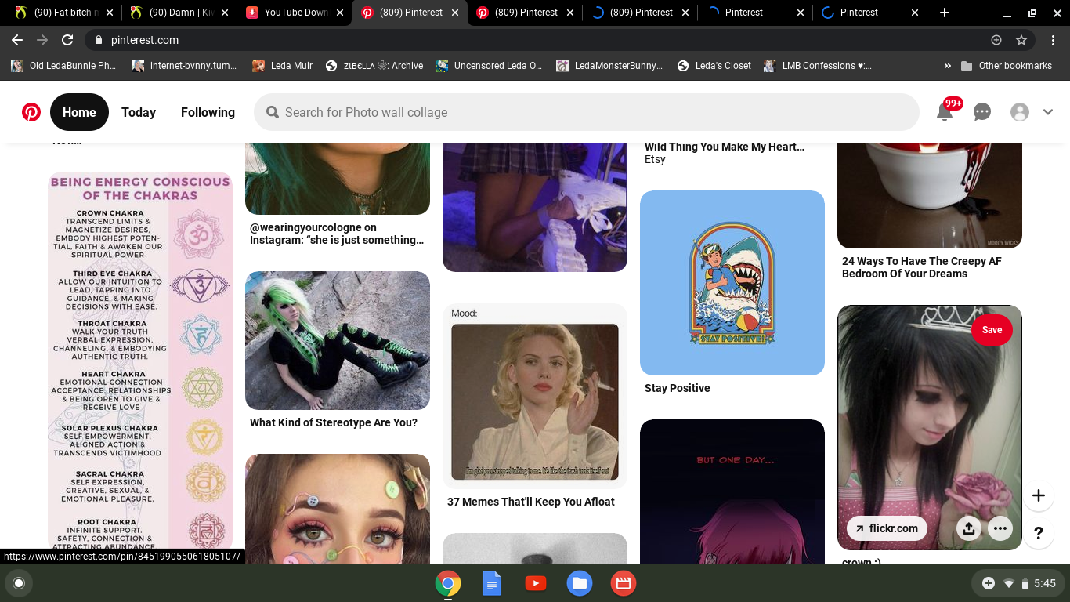Go back with the browser back arrow
Viewport: 1070px width, 602px height.
(x=17, y=40)
